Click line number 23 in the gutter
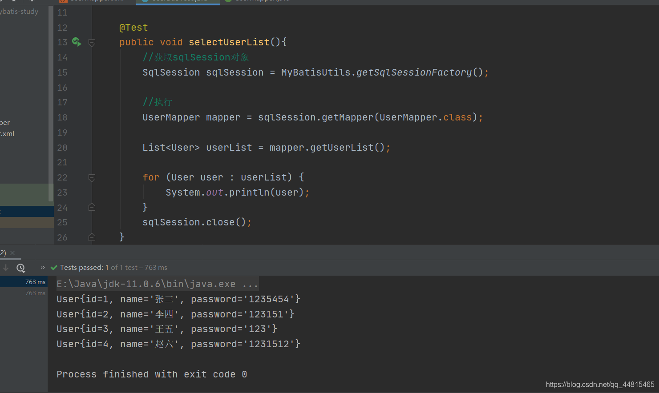Screen dimensions: 659x393 point(62,192)
